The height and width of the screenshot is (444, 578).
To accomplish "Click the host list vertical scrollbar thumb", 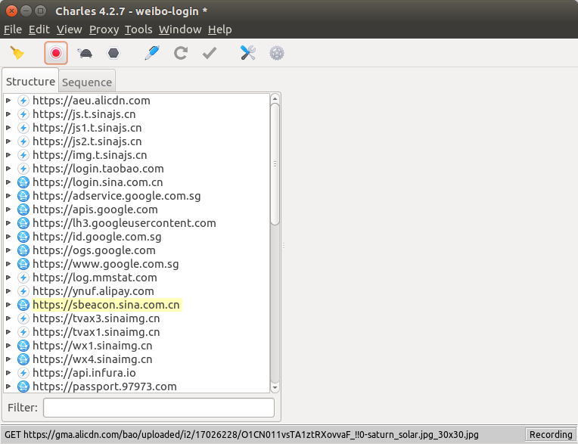I will coord(275,164).
